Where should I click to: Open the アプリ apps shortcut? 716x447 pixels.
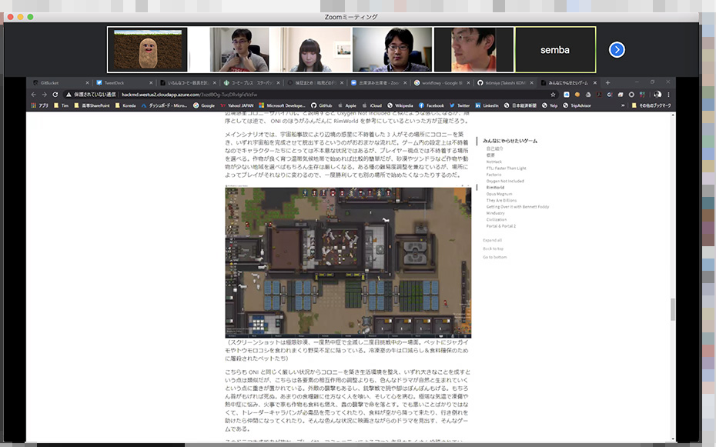pos(40,105)
